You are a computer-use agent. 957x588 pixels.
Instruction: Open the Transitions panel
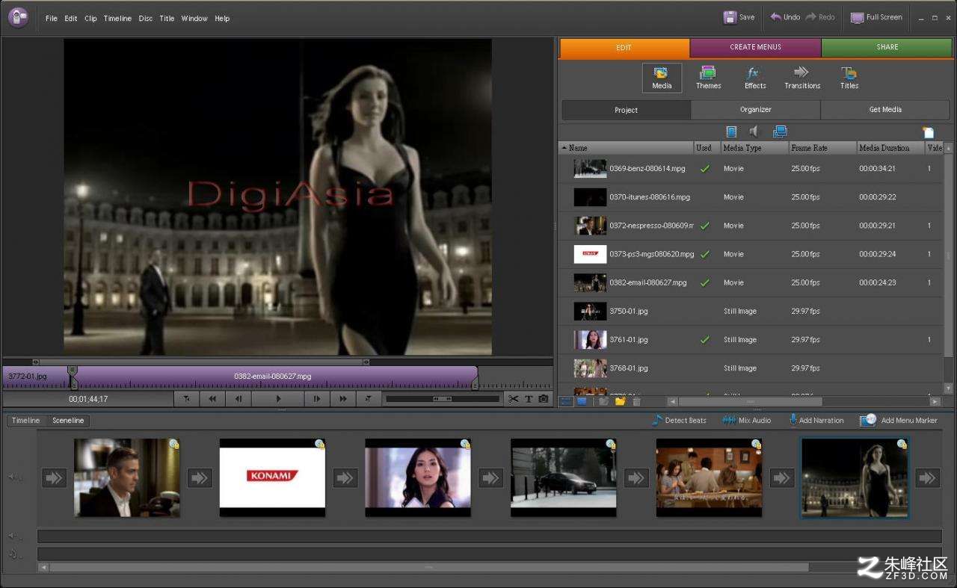(x=801, y=78)
